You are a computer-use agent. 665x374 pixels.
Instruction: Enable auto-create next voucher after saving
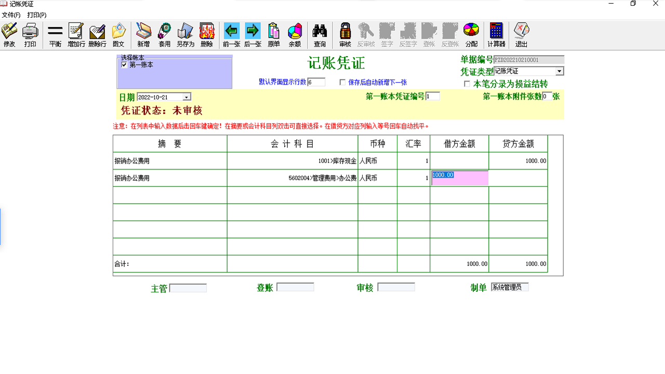(341, 82)
